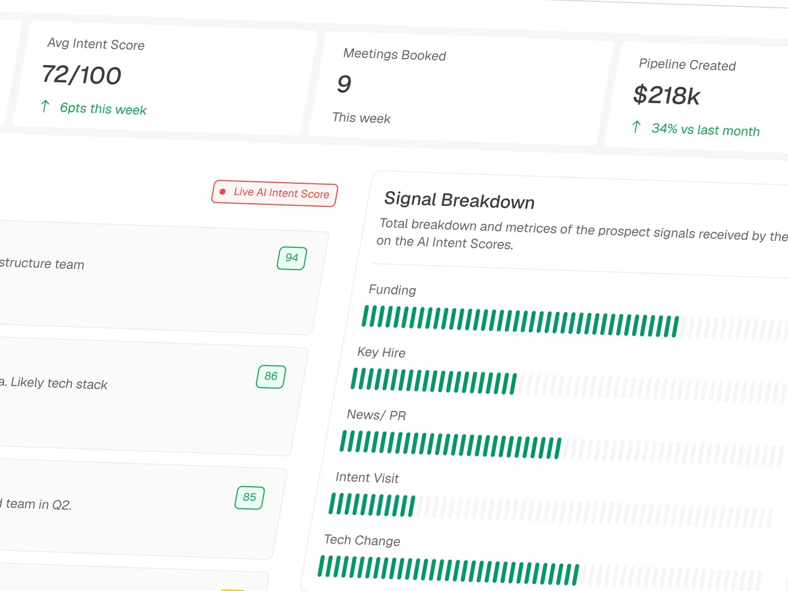
Task: Click the Funding label
Action: [x=393, y=290]
